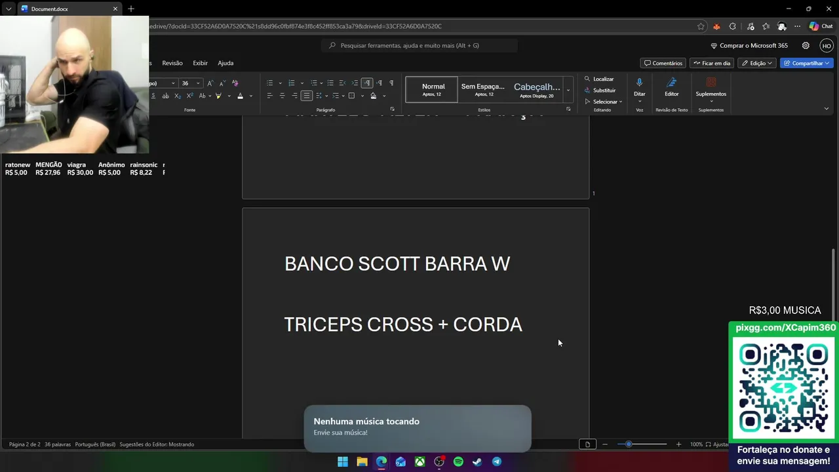
Task: Apply the Sem Espaçamento style
Action: [x=483, y=90]
